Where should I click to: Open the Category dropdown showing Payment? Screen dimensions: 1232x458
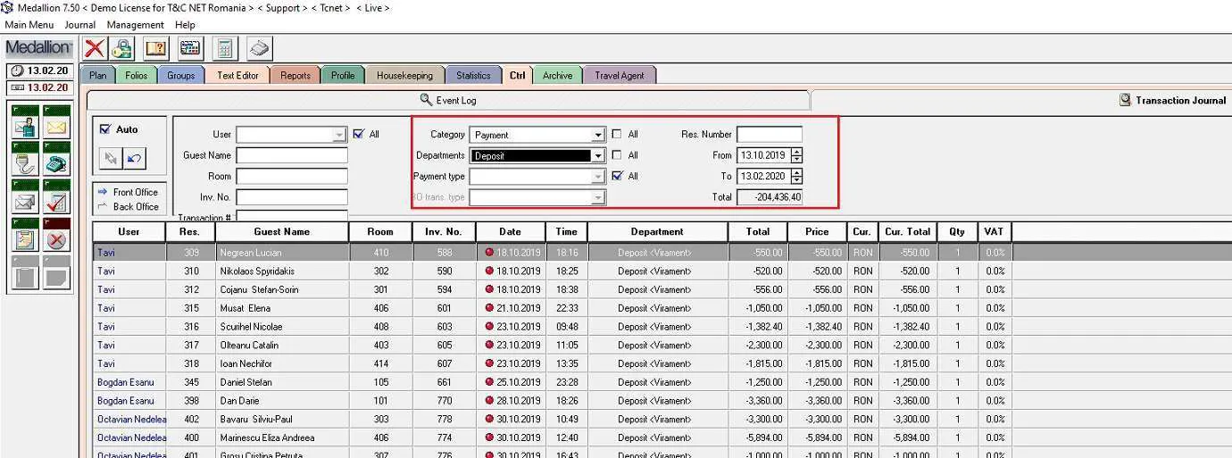point(598,135)
